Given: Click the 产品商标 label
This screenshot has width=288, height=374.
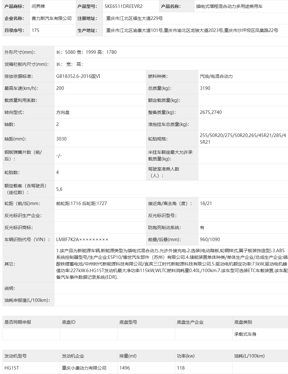Looking at the screenshot, I should (14, 6).
